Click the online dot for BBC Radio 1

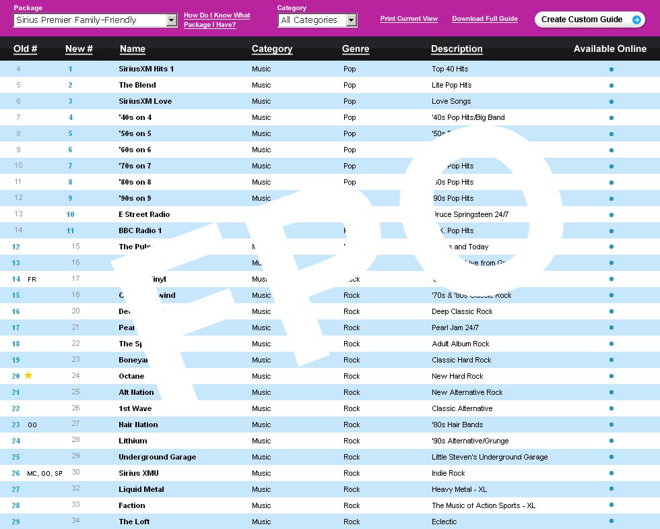[612, 230]
